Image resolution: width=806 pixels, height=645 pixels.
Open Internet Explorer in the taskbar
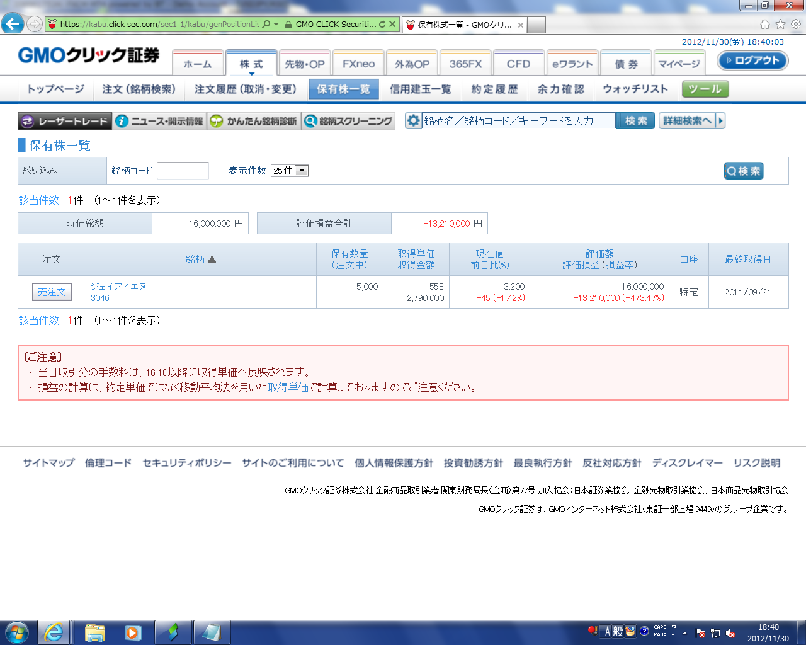coord(54,632)
